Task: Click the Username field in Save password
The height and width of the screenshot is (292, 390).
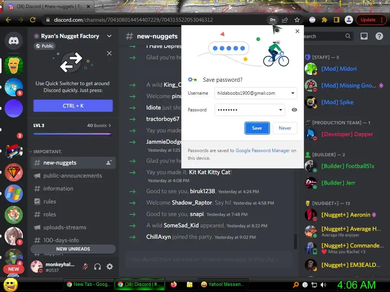Action: tap(256, 93)
